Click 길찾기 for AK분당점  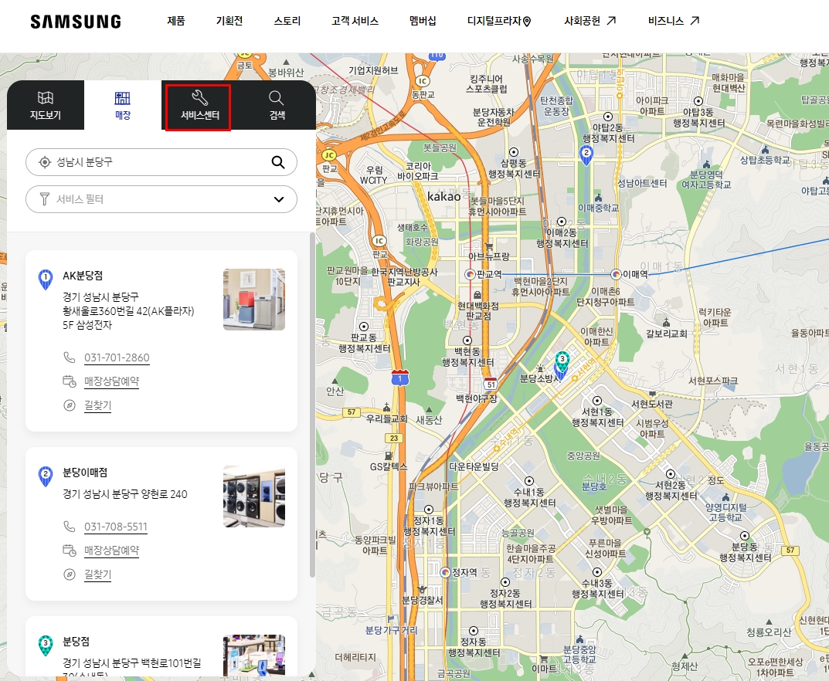pos(98,405)
